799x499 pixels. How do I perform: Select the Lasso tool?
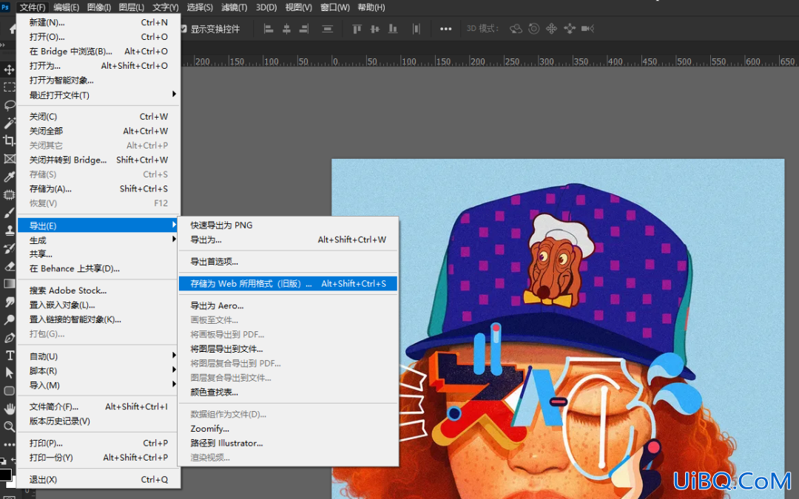(9, 106)
